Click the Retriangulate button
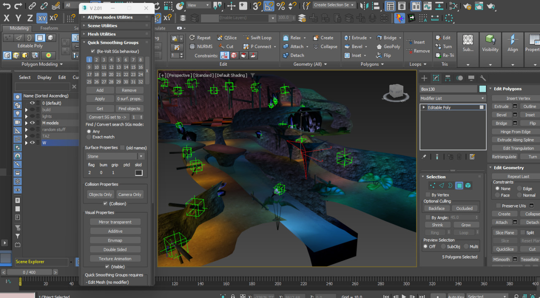The image size is (540, 298). click(x=504, y=157)
